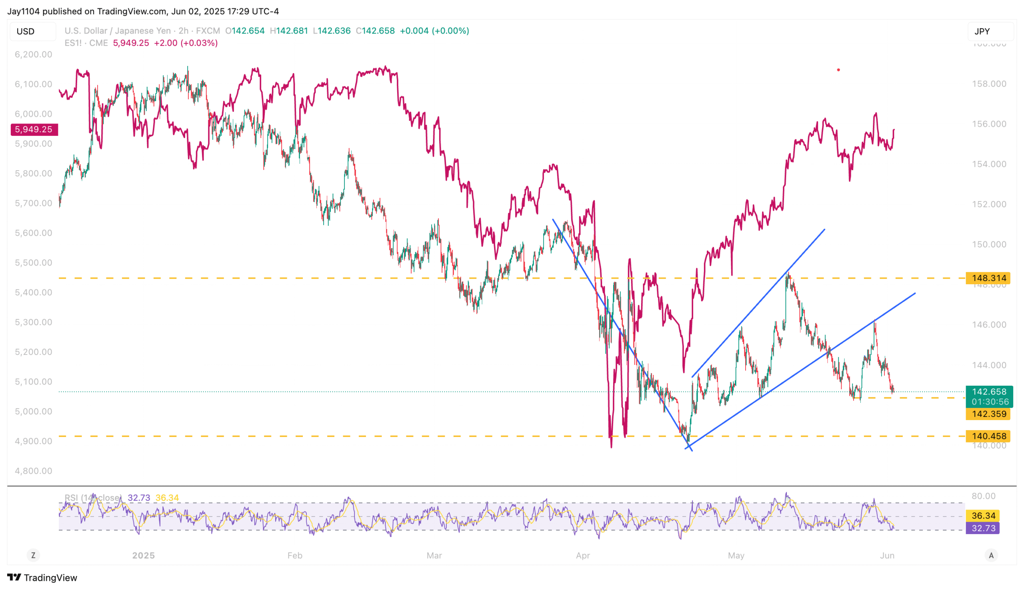
Task: Click the A auto-scale button
Action: point(991,555)
